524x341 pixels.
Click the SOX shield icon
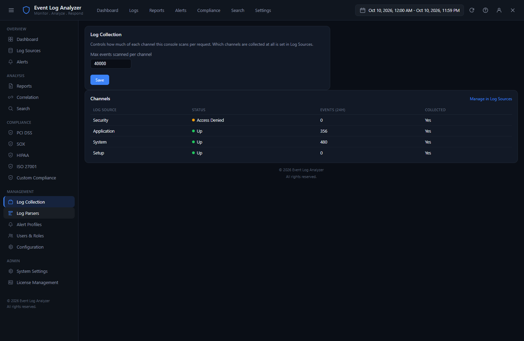pos(11,144)
